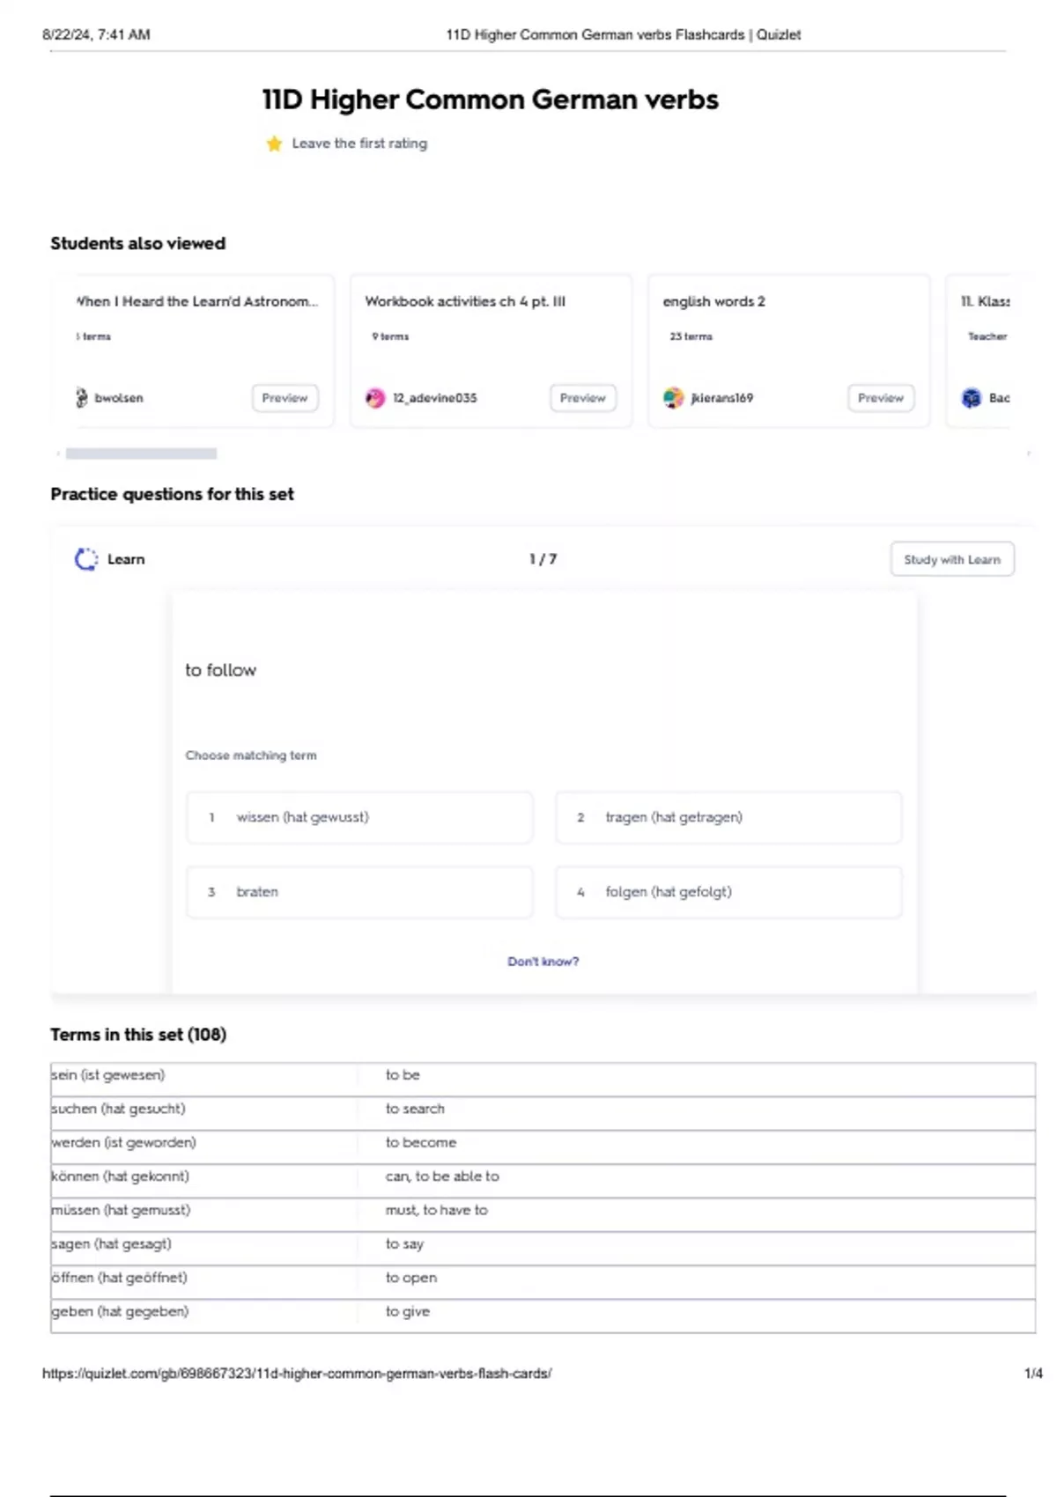Click the 'Don't know?' link

tap(543, 962)
